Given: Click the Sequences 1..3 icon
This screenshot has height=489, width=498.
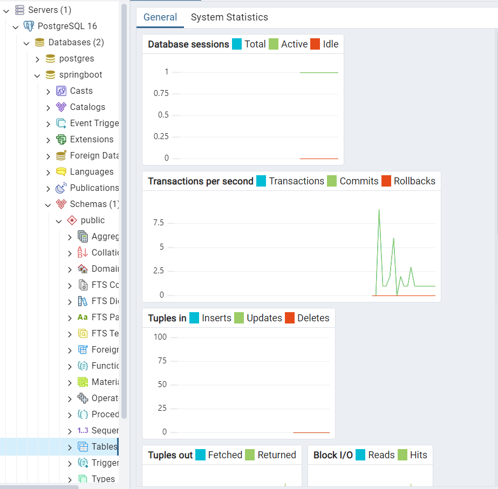Looking at the screenshot, I should [83, 430].
